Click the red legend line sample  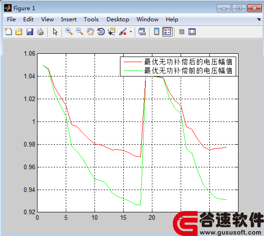pos(133,62)
